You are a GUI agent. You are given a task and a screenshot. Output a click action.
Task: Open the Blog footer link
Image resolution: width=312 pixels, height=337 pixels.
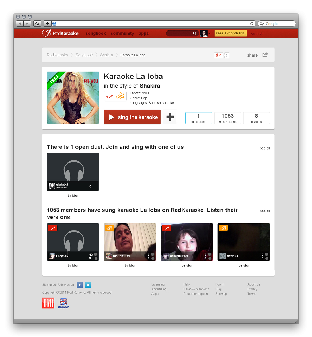[x=219, y=289]
